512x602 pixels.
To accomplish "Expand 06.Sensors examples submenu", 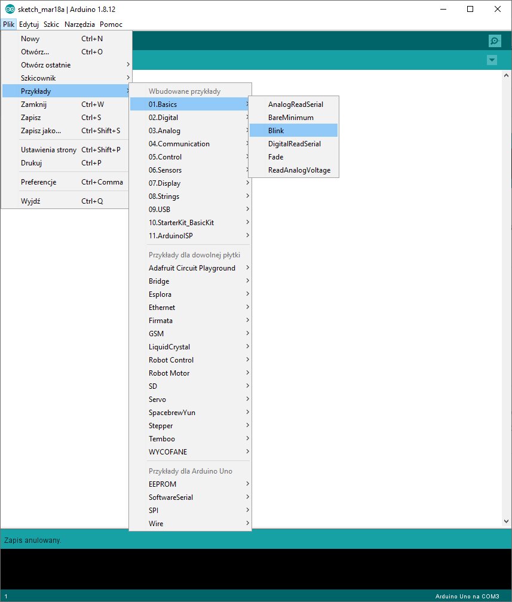I will pyautogui.click(x=190, y=170).
